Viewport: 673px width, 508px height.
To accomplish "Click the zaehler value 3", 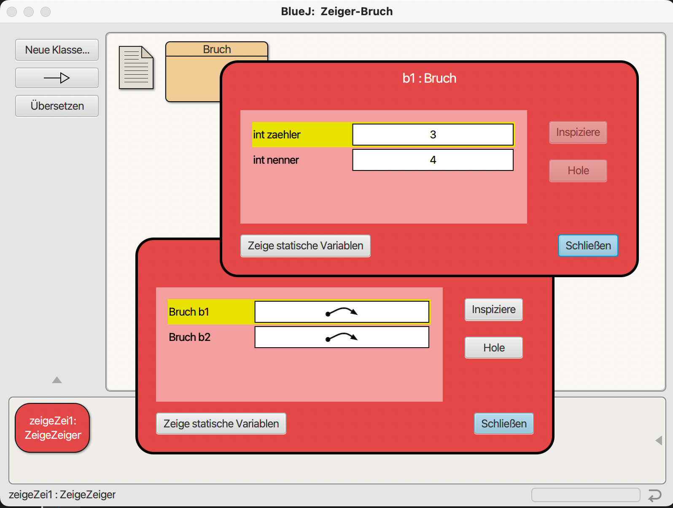I will coord(433,135).
